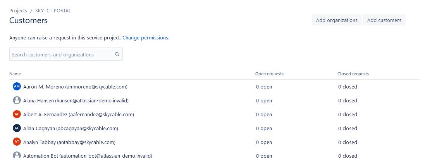Click the Add customers button
The image size is (425, 158).
384,20
